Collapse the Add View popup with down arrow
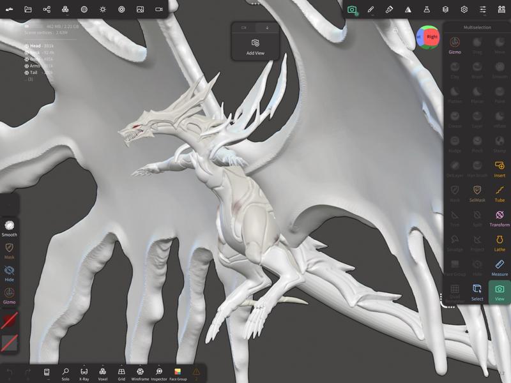The height and width of the screenshot is (383, 511). coord(267,27)
